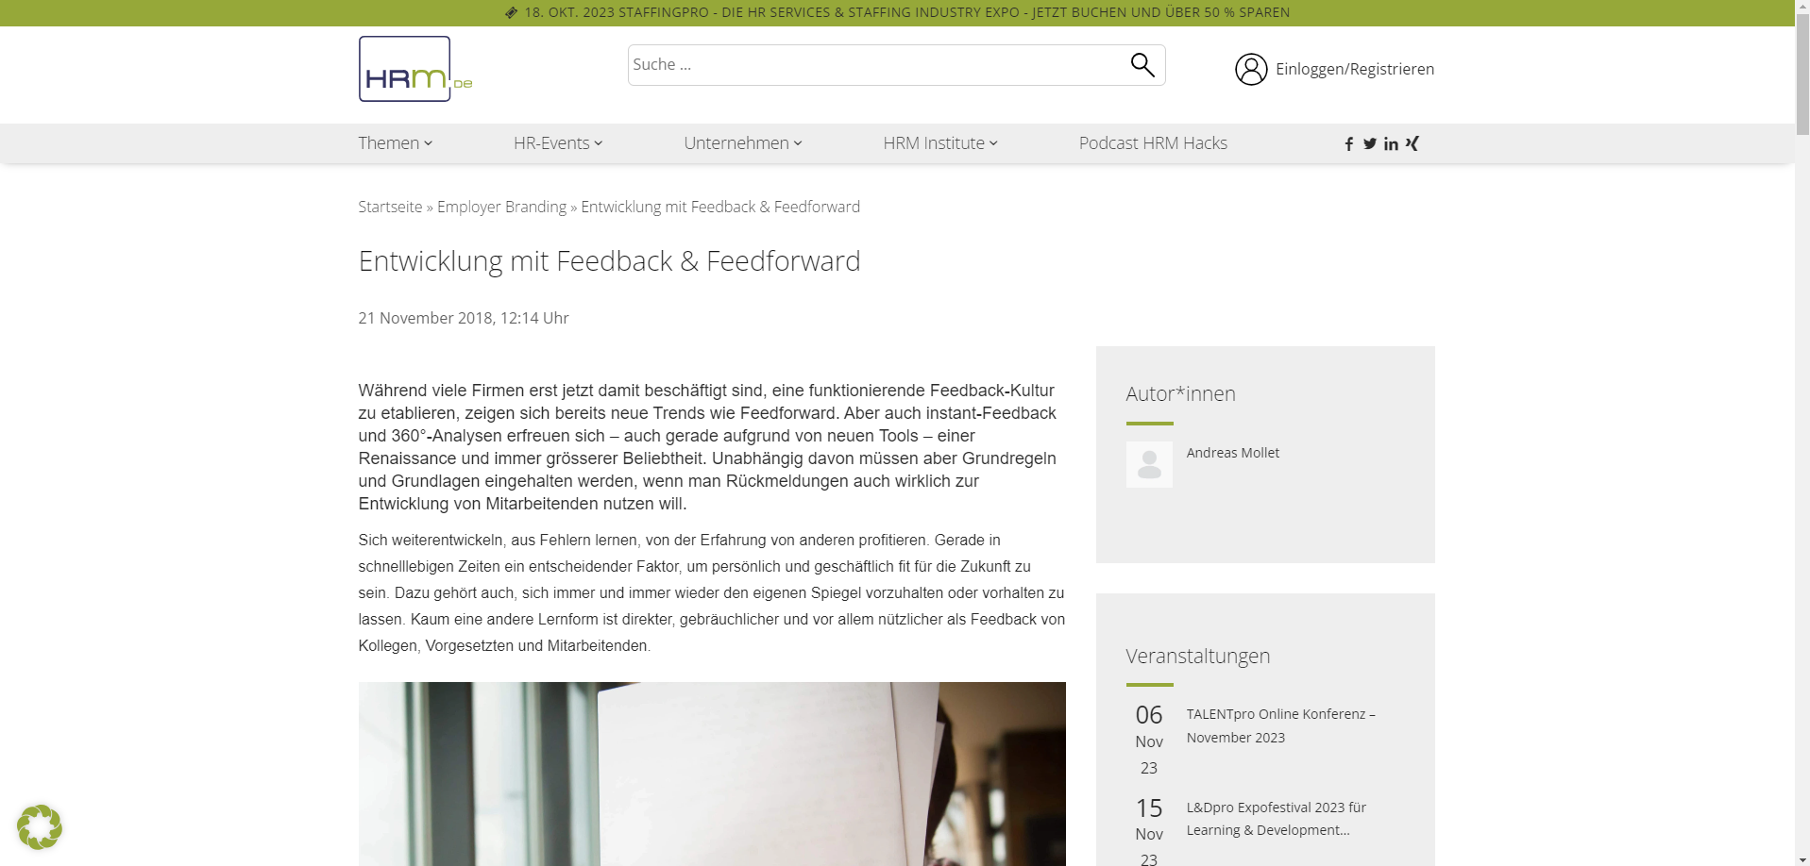
Task: Expand the HRM Institute dropdown menu
Action: tap(940, 142)
